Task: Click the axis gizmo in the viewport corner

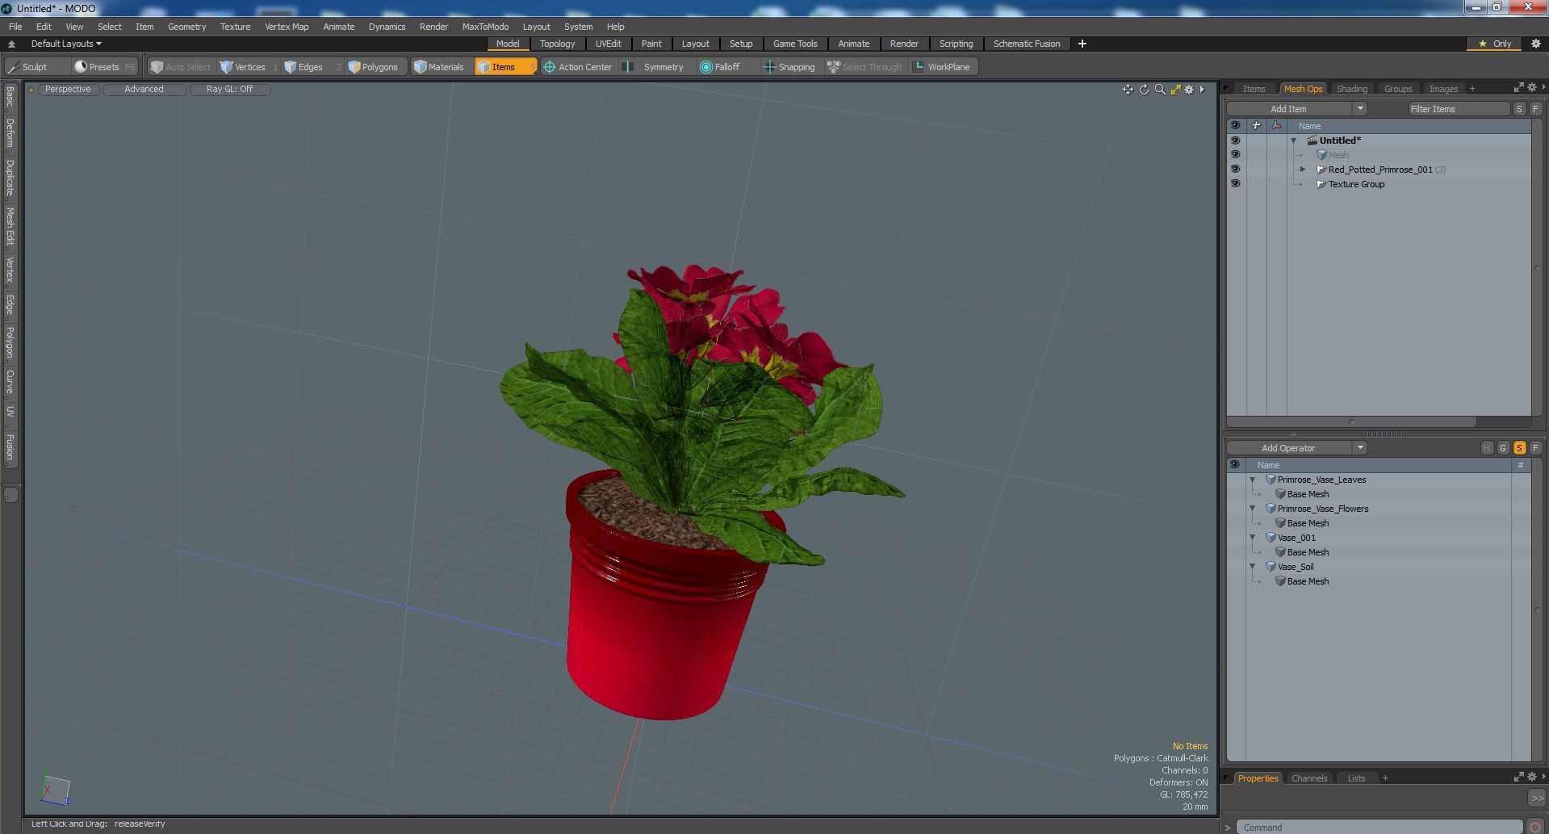Action: pyautogui.click(x=54, y=789)
